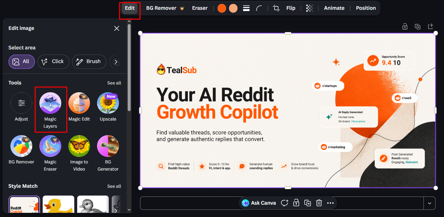
Task: Select the Eraser toolbar option
Action: coord(200,8)
